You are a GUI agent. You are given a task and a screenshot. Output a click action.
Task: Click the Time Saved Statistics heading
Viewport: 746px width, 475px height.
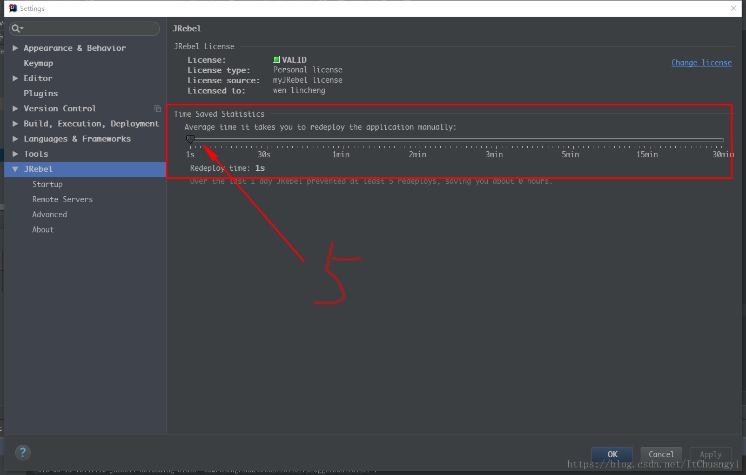click(x=219, y=114)
